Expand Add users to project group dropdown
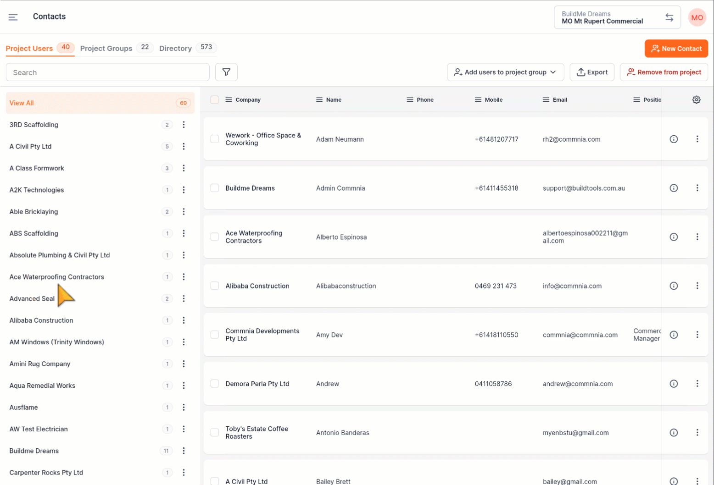714x485 pixels. (x=505, y=72)
